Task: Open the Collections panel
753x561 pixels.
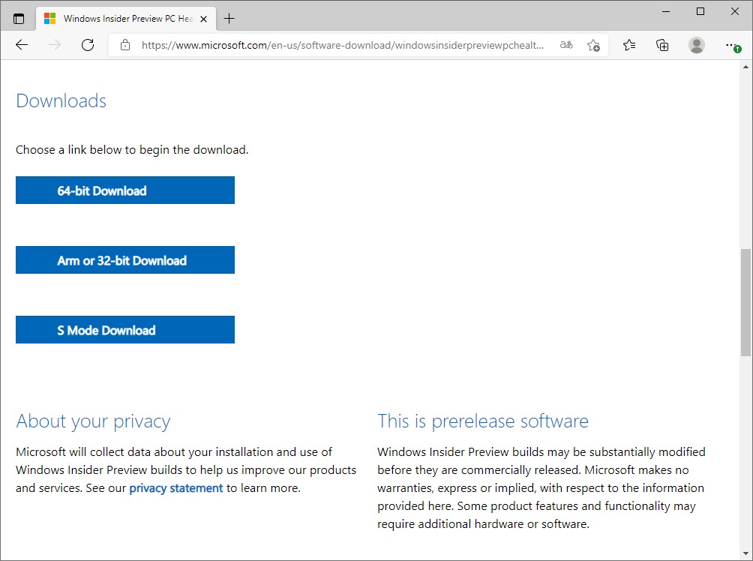Action: click(x=662, y=45)
